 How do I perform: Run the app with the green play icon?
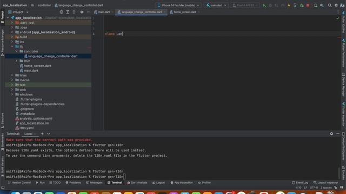[x=264, y=5]
